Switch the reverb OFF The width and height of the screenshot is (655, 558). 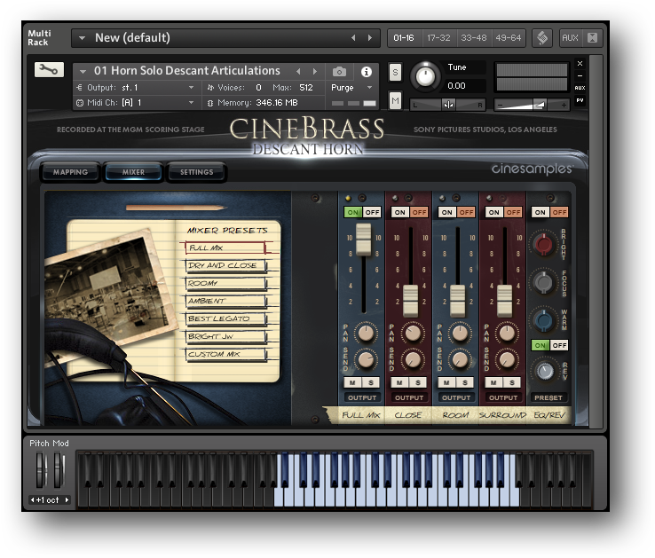click(x=559, y=345)
